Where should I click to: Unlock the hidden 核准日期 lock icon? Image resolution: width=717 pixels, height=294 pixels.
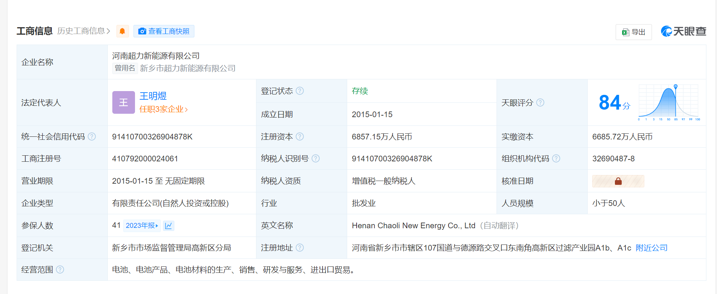618,181
